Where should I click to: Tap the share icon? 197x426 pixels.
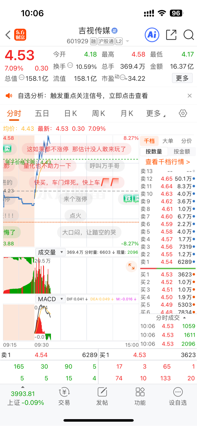[171, 35]
